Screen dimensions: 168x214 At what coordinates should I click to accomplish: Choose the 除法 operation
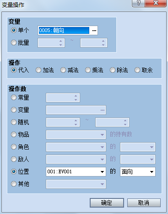pos(113,70)
